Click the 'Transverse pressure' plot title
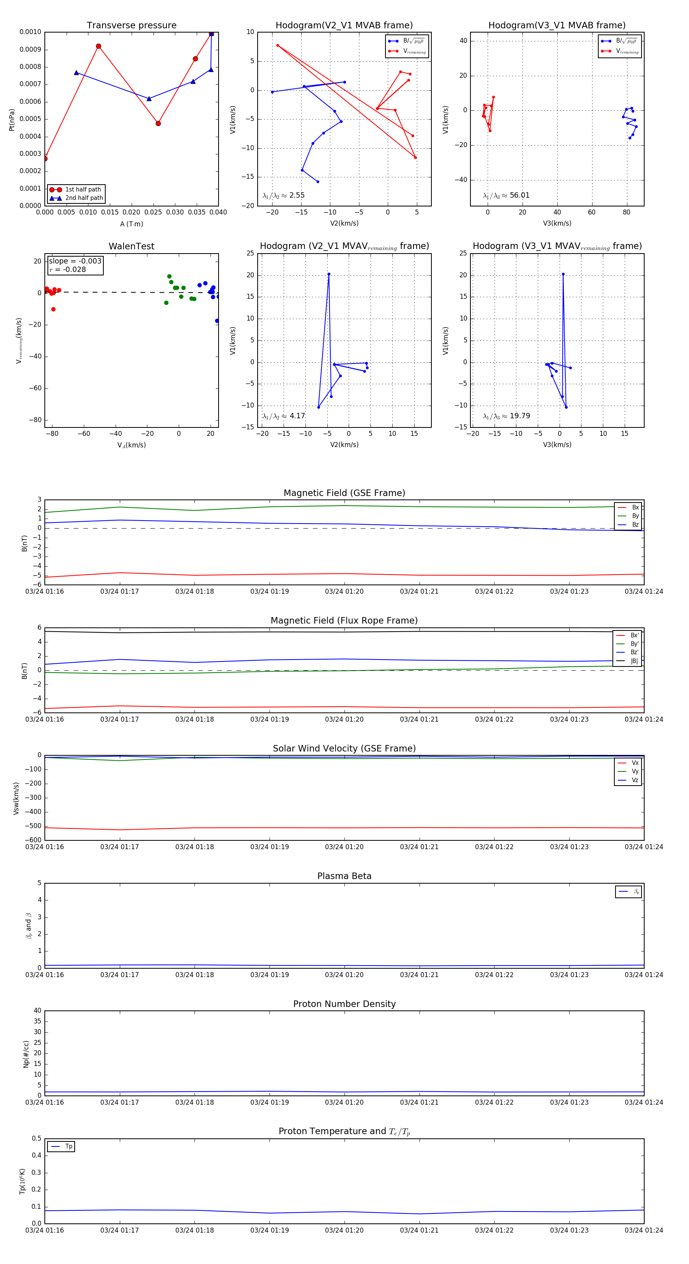The width and height of the screenshot is (689, 1264). pyautogui.click(x=131, y=26)
